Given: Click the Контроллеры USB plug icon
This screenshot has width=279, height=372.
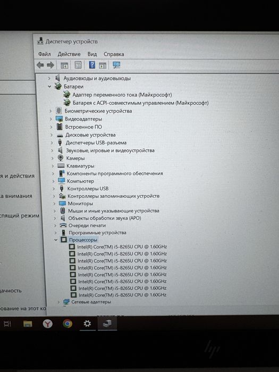Looking at the screenshot, I should [x=62, y=188].
